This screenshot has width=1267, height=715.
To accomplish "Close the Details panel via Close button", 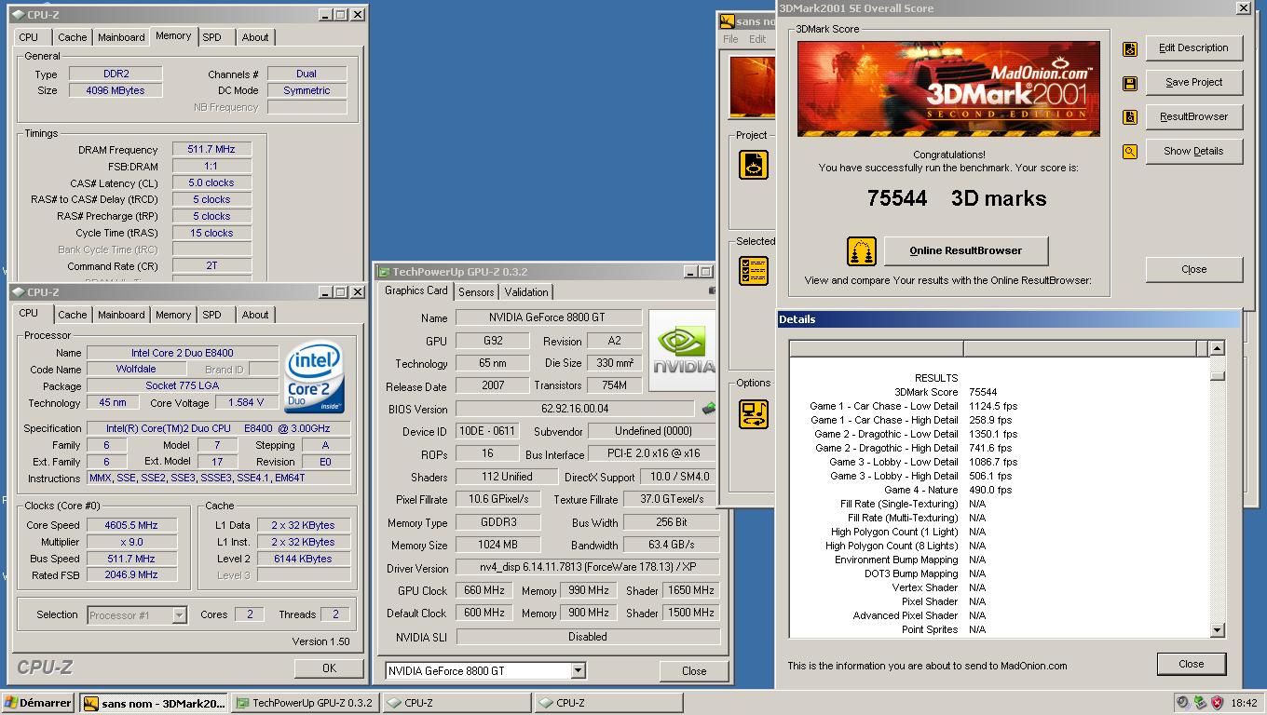I will [x=1191, y=664].
